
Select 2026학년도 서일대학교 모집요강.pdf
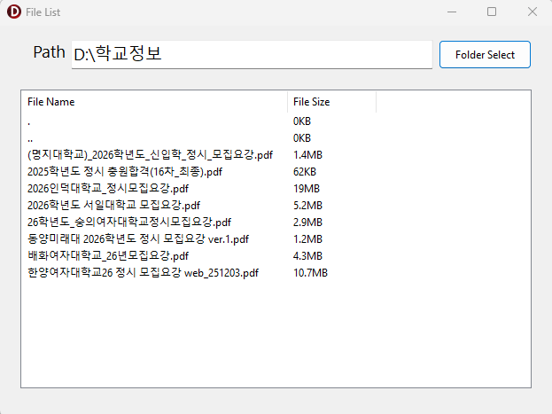pos(113,206)
